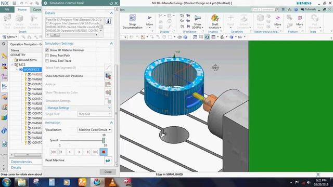Open the Feature group More button

tap(300, 21)
